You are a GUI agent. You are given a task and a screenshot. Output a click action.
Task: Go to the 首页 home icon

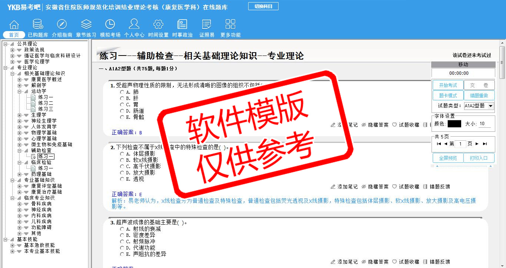pos(14,25)
